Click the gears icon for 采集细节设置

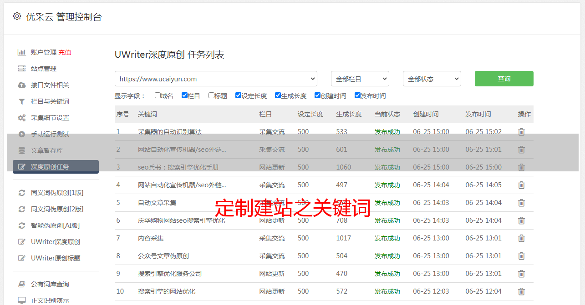(x=21, y=118)
